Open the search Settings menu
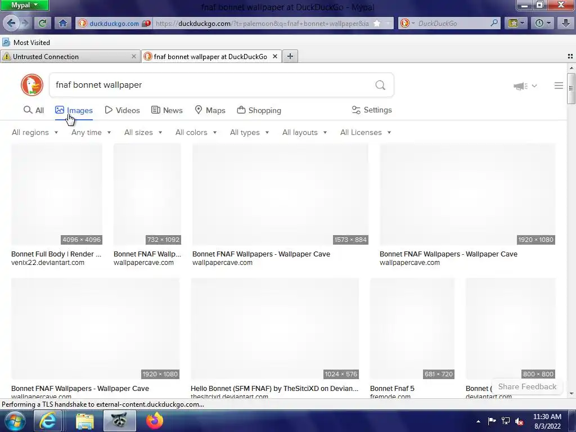 tap(372, 110)
